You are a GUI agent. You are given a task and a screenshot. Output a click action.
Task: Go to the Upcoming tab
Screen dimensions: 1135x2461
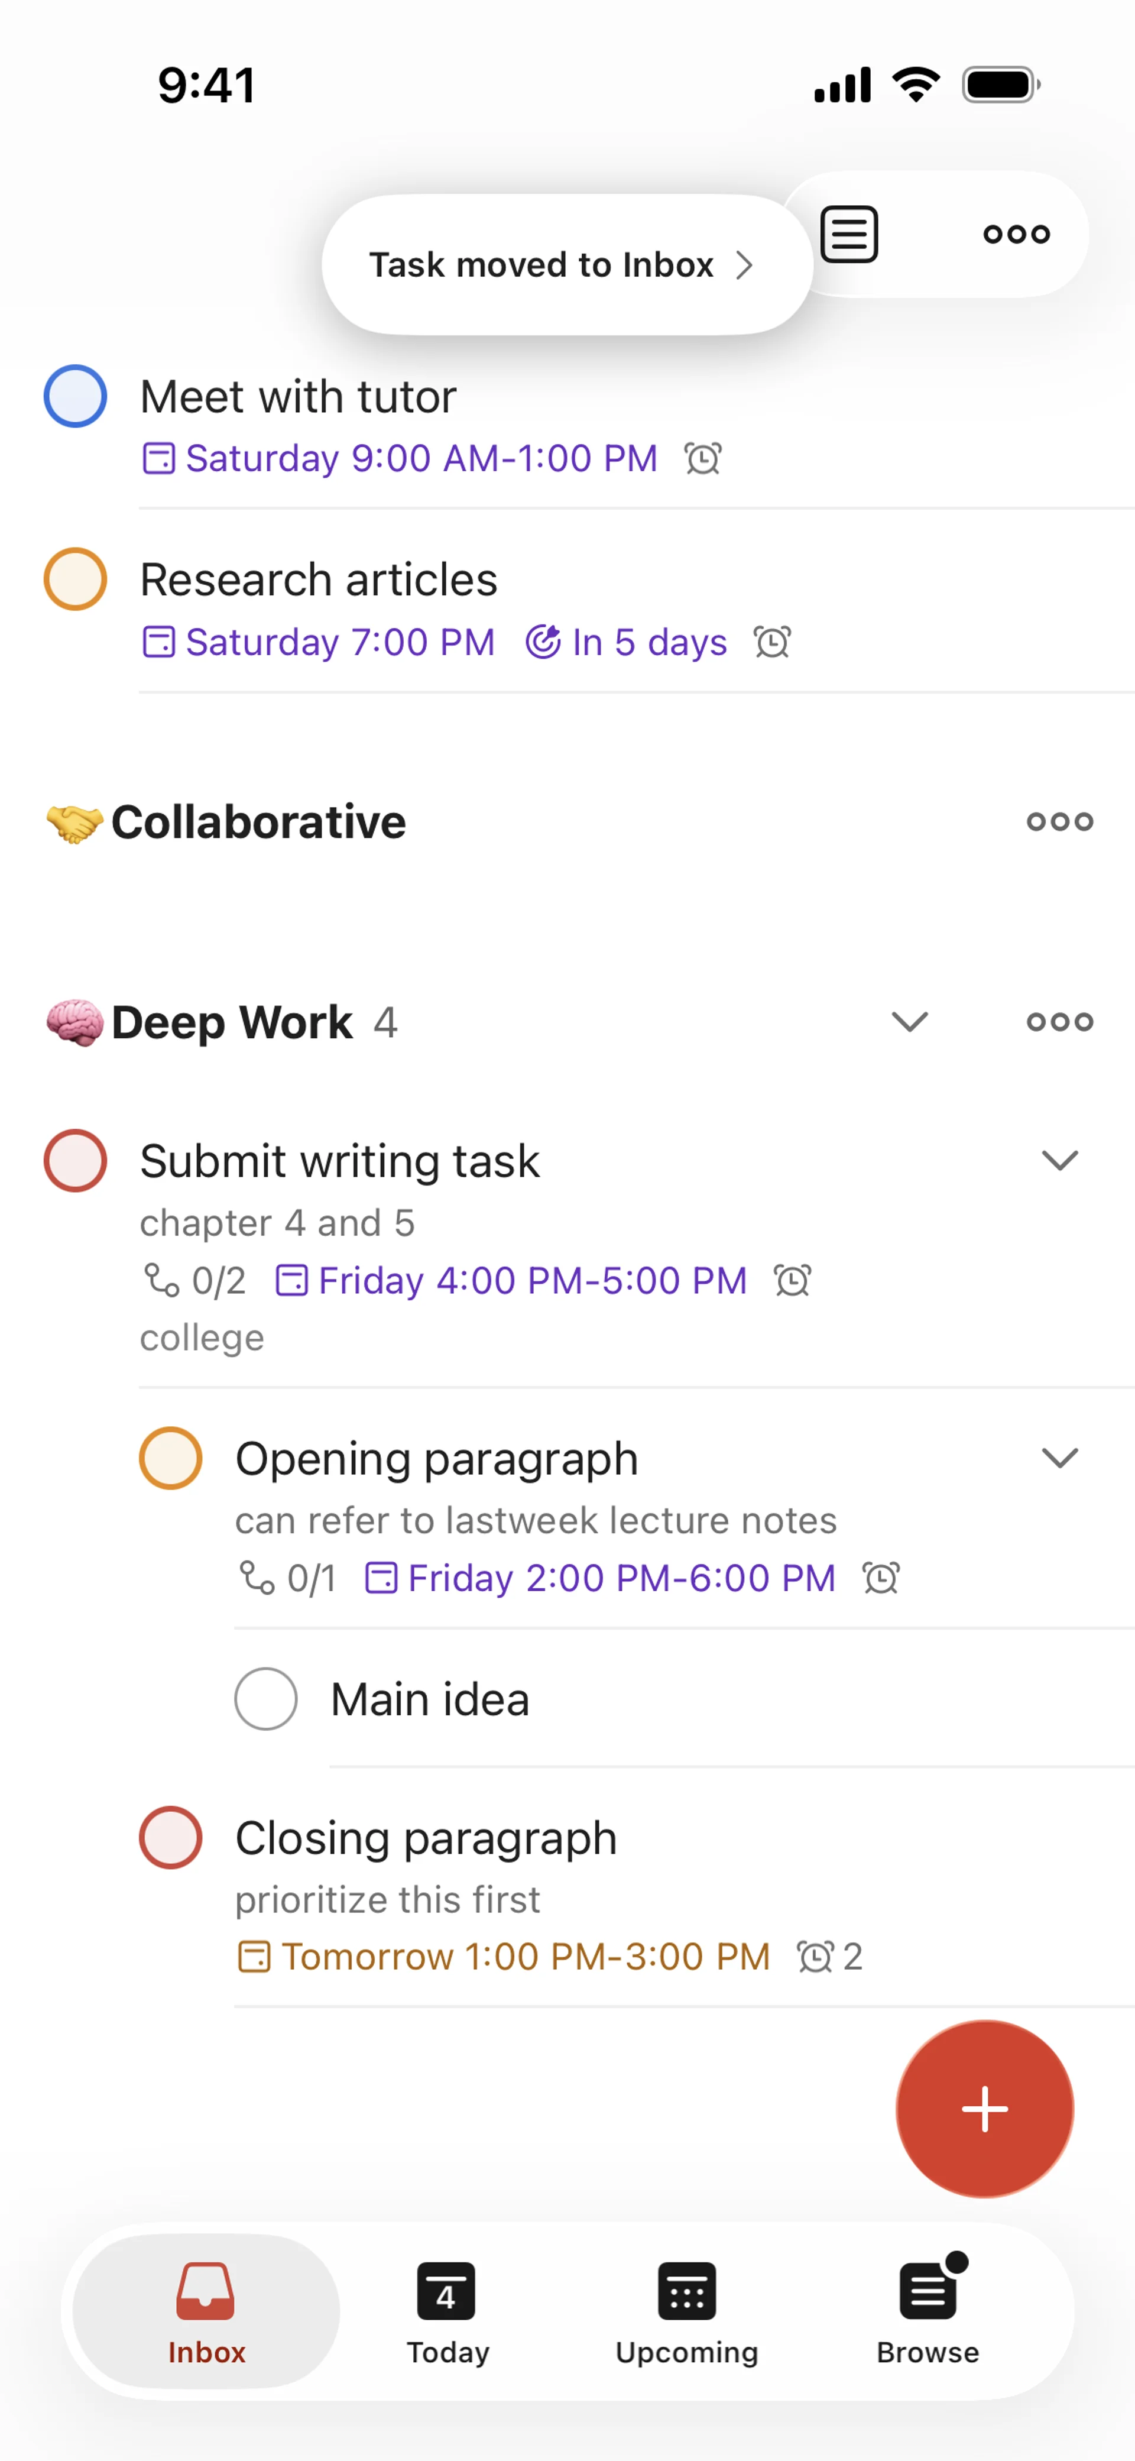pyautogui.click(x=687, y=2311)
